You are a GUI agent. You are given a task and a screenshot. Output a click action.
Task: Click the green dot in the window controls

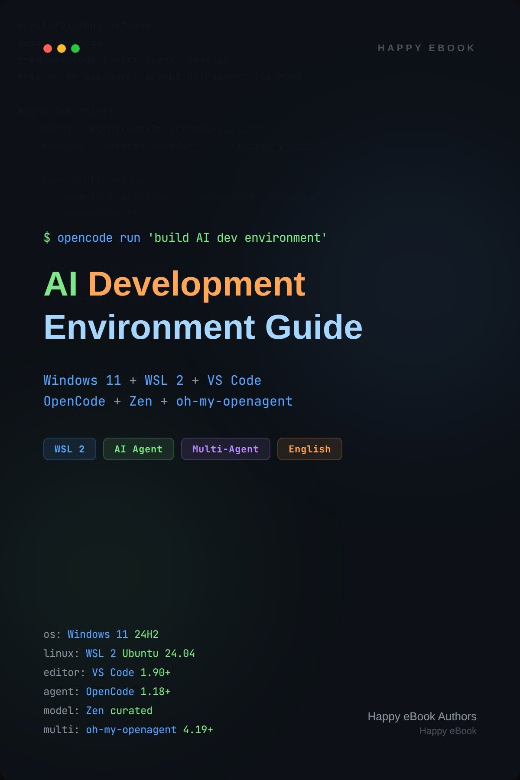coord(75,49)
